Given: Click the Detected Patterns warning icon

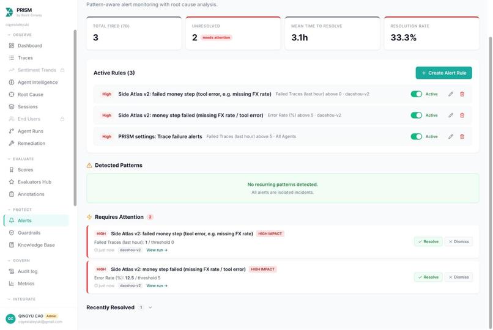Looking at the screenshot, I should click(89, 166).
